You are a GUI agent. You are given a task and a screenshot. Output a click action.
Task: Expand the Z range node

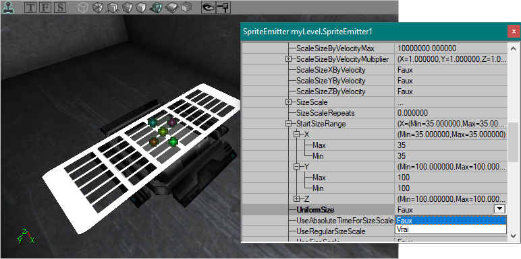click(x=297, y=198)
